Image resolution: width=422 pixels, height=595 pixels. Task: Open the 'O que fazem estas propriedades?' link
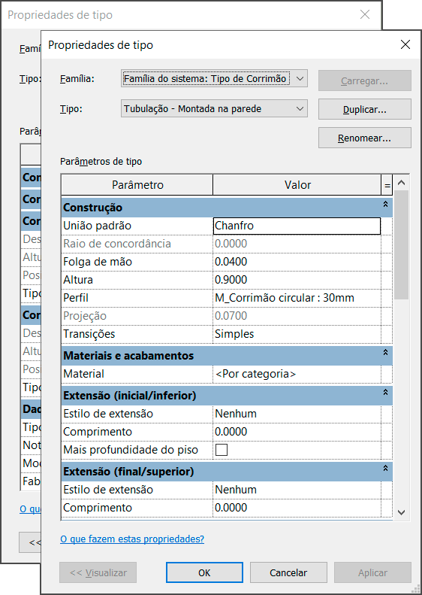point(132,539)
